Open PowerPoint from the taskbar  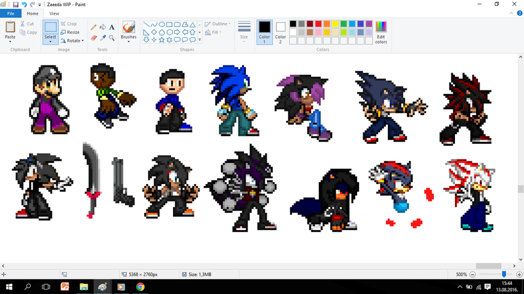pos(65,287)
